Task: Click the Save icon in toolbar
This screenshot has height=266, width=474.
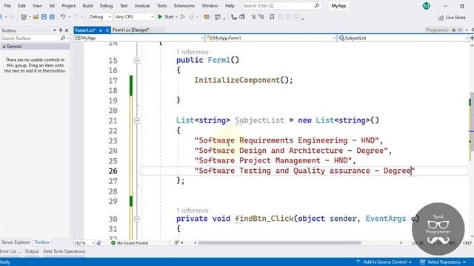Action: [44, 17]
